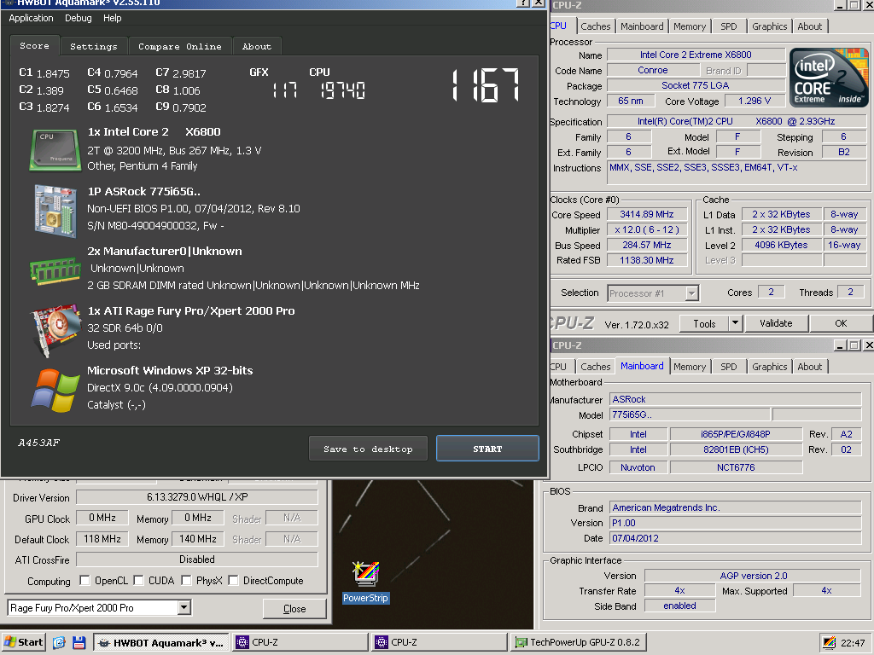This screenshot has width=874, height=655.
Task: Switch to TechPowerUp GPU-Z taskbar button
Action: click(x=579, y=642)
